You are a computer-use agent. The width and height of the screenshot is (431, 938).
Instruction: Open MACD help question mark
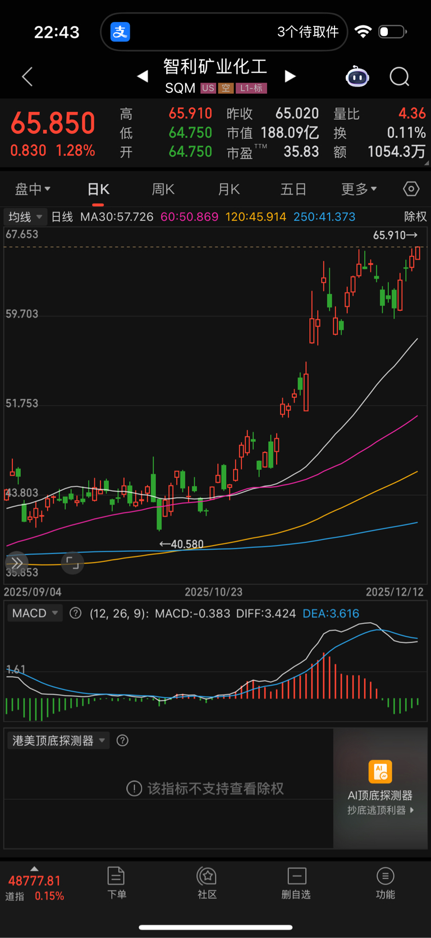(x=75, y=613)
